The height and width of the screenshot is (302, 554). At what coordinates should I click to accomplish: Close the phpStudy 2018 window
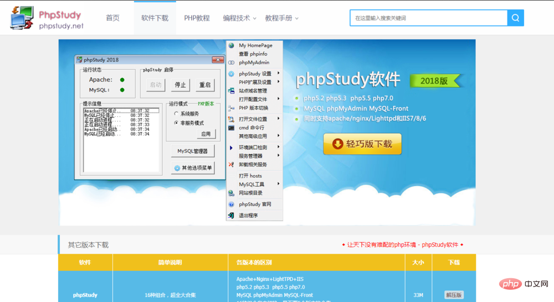(218, 60)
